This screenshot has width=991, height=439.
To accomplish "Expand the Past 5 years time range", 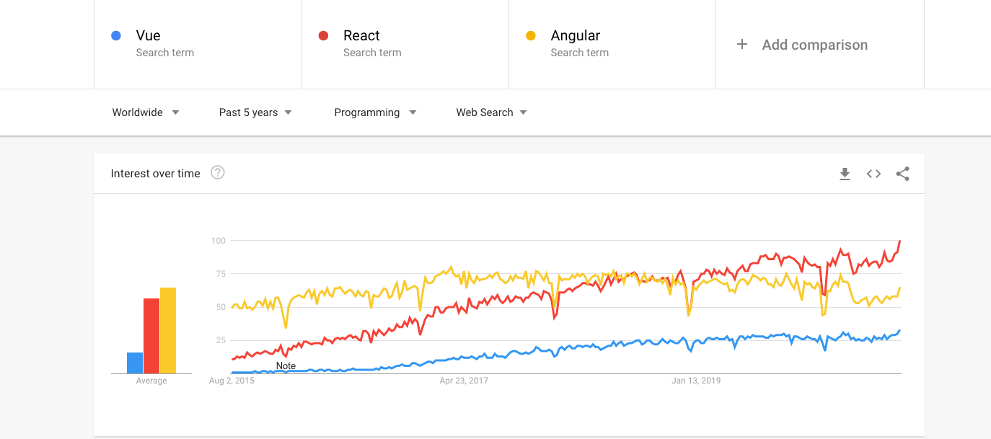I will point(255,112).
